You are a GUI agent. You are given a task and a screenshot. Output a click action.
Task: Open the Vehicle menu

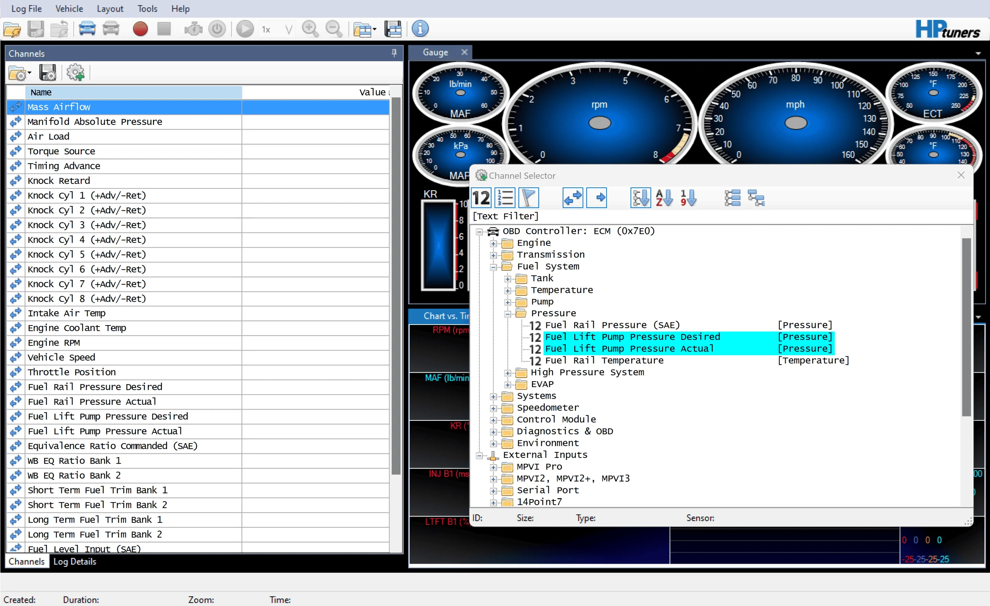coord(69,9)
